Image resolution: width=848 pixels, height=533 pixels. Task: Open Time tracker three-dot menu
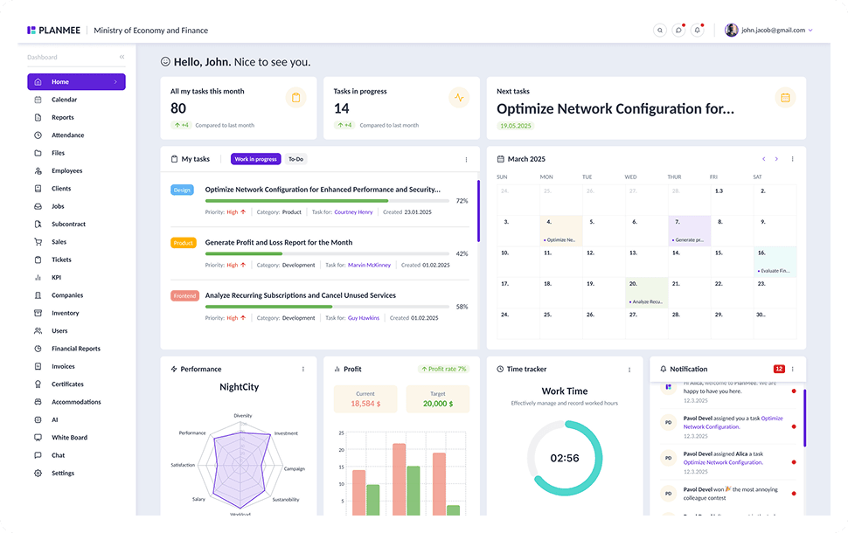(629, 370)
